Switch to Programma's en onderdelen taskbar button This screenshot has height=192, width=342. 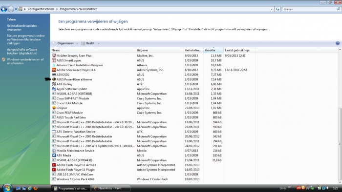tap(71, 188)
